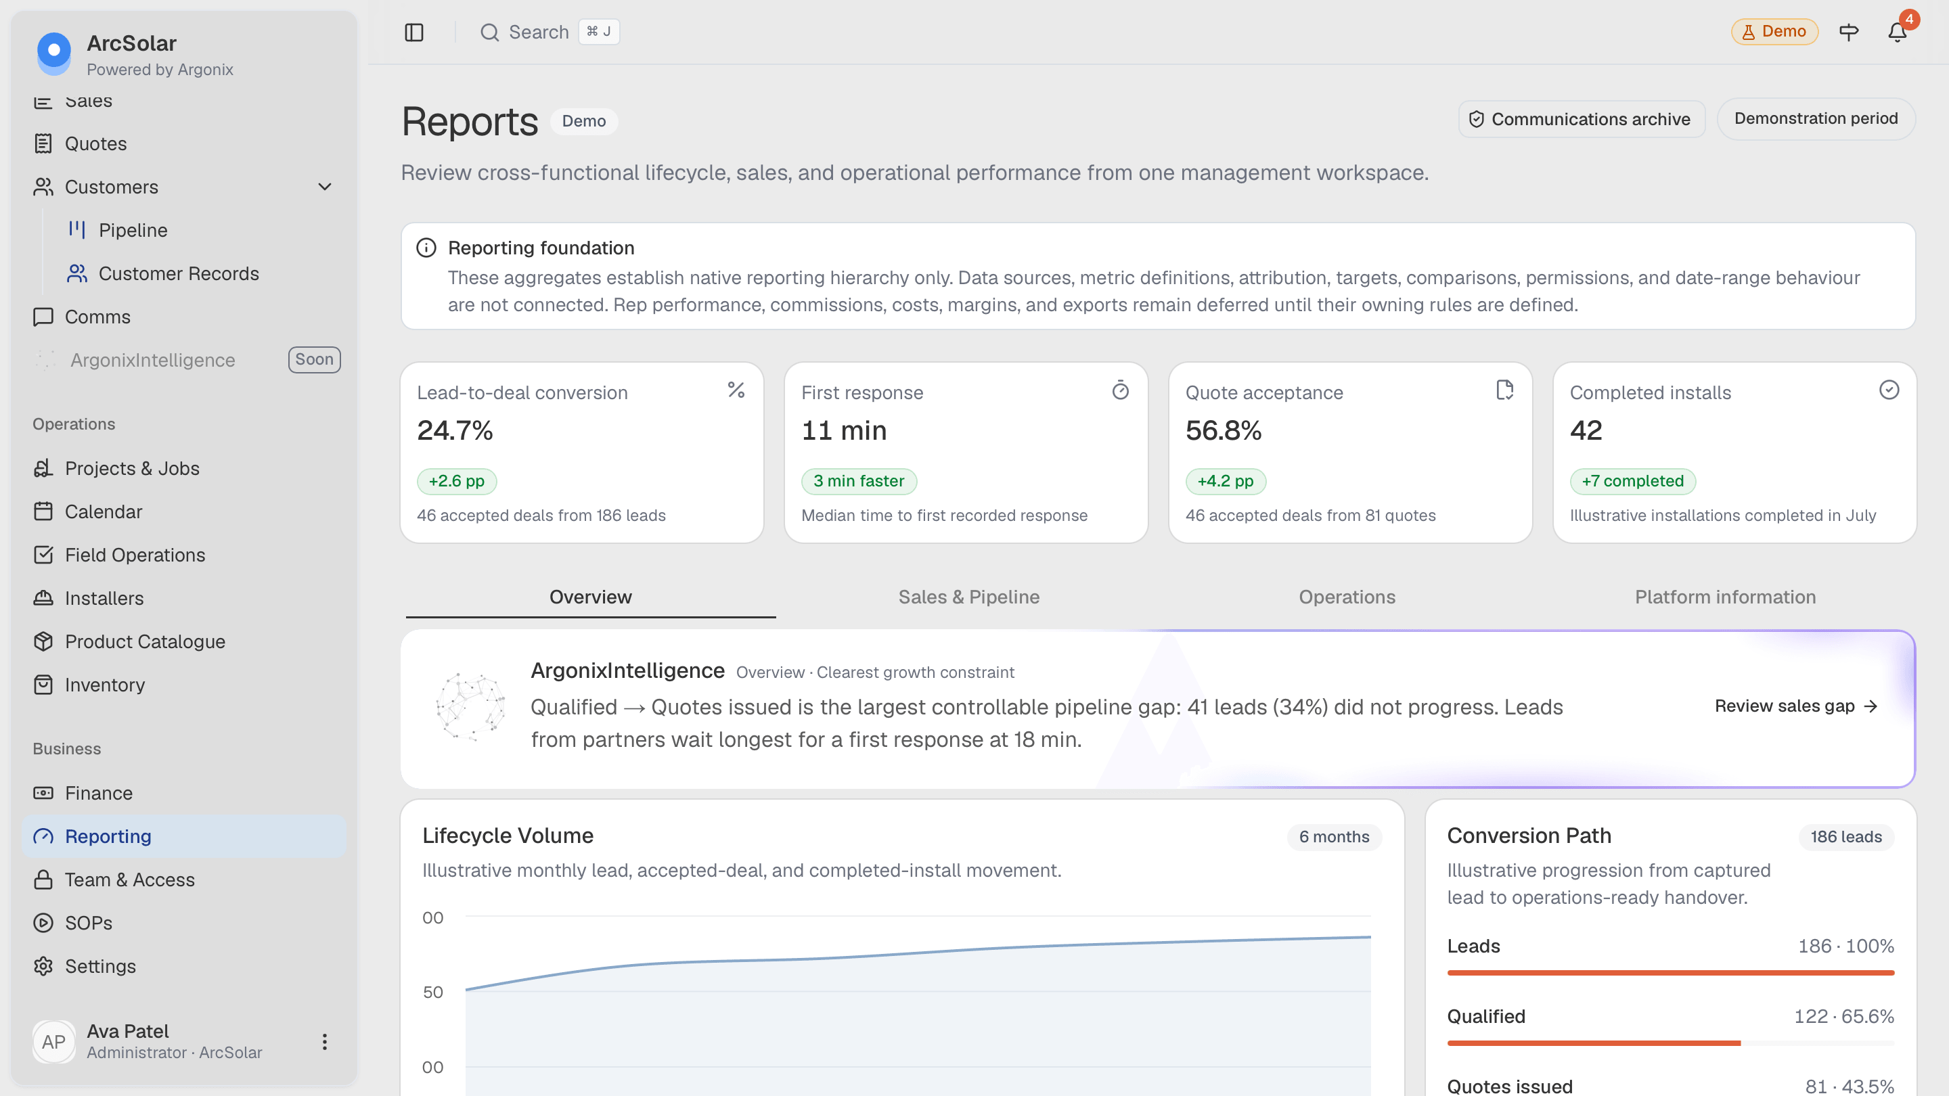Viewport: 1949px width, 1096px height.
Task: Open the notifications bell
Action: (1897, 32)
